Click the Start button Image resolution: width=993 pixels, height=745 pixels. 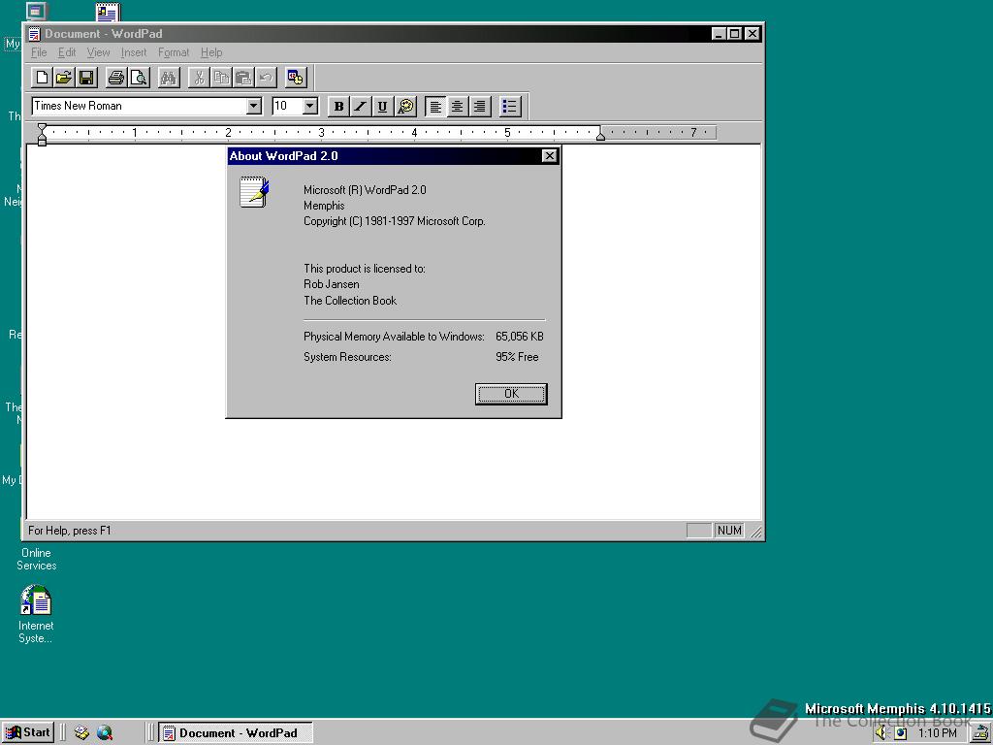(28, 733)
